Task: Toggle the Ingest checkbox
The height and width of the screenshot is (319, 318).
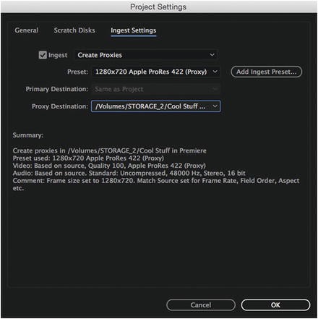Action: (43, 55)
